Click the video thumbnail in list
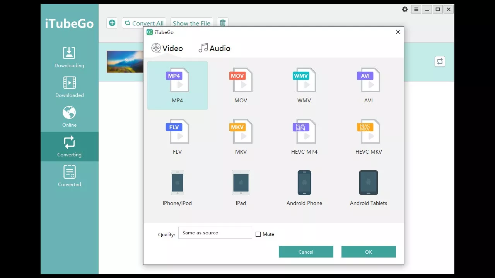 pyautogui.click(x=125, y=62)
